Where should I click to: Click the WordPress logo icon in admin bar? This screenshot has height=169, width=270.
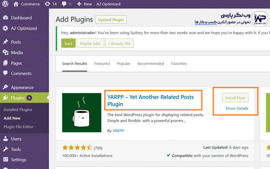click(x=5, y=4)
